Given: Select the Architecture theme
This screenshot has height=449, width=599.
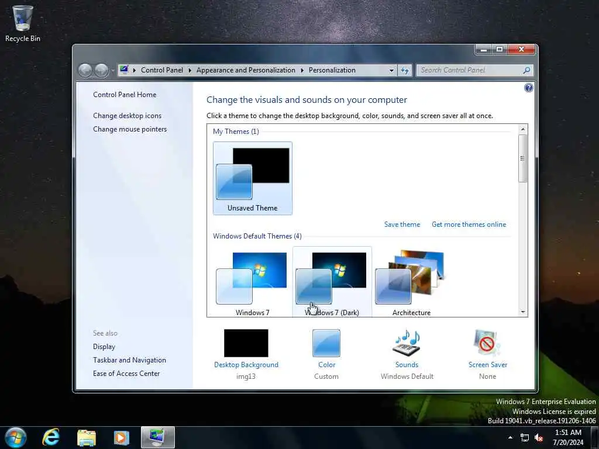Looking at the screenshot, I should (x=411, y=282).
